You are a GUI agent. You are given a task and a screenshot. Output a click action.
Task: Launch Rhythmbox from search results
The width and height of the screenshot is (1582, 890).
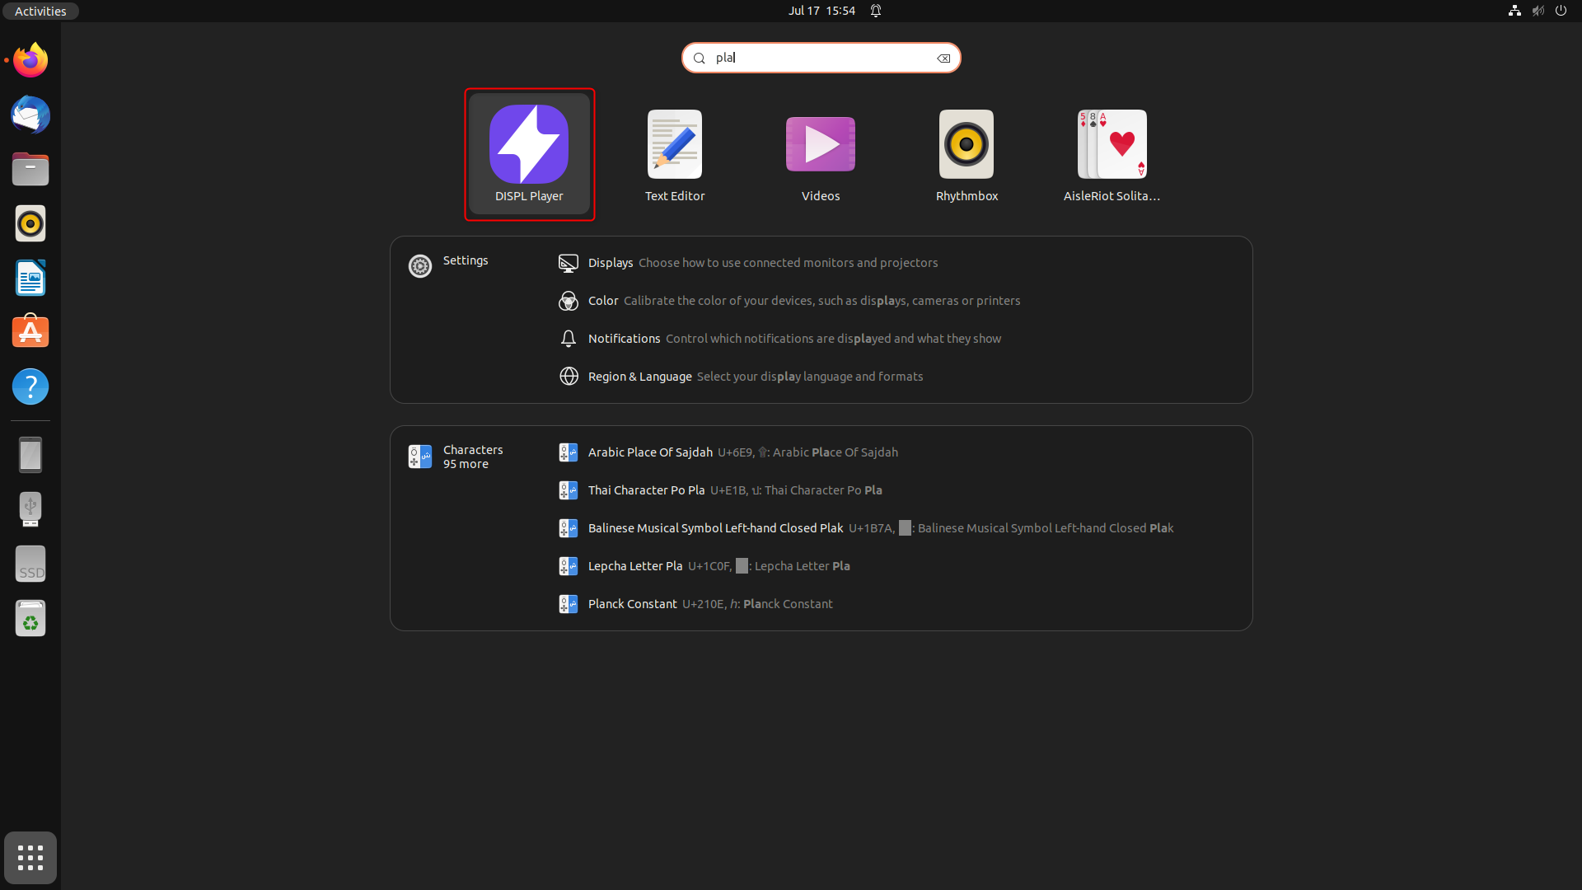(x=966, y=154)
